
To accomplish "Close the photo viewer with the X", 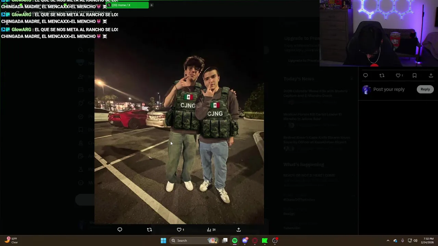I will pos(7,24).
